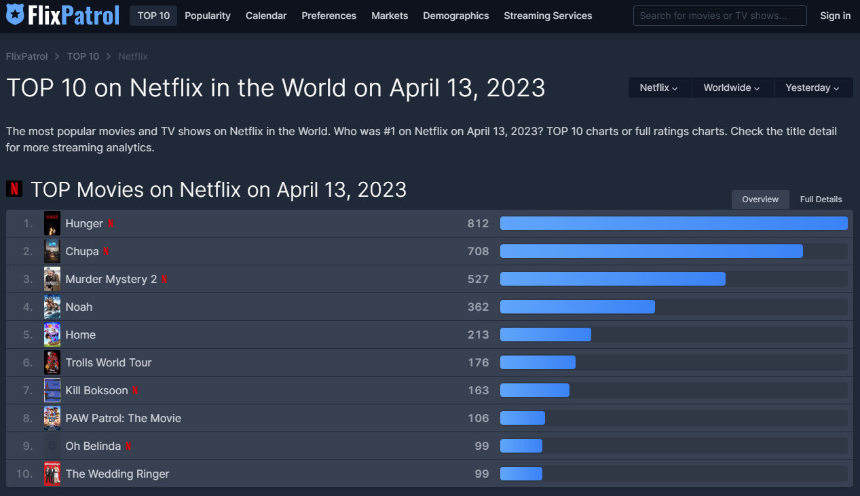Open the PAW Patrol poster thumbnail
The width and height of the screenshot is (860, 496).
pos(52,418)
